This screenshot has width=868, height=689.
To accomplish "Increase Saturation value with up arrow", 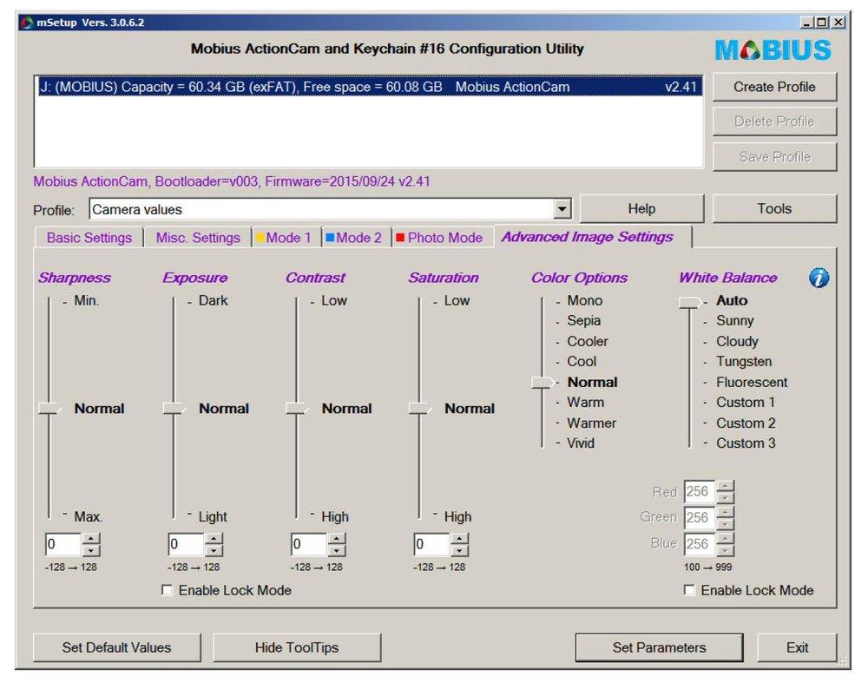I will [459, 538].
